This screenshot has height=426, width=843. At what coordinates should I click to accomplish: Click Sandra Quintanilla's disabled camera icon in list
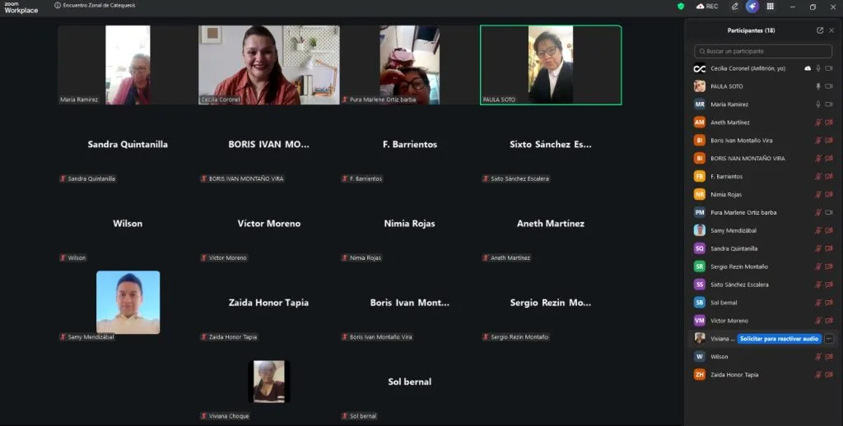coord(829,248)
